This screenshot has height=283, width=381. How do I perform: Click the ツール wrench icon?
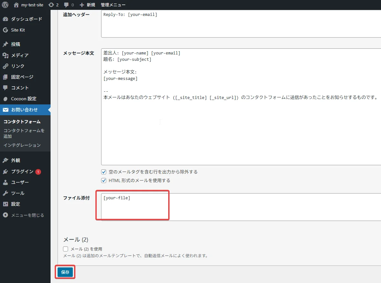click(x=5, y=193)
